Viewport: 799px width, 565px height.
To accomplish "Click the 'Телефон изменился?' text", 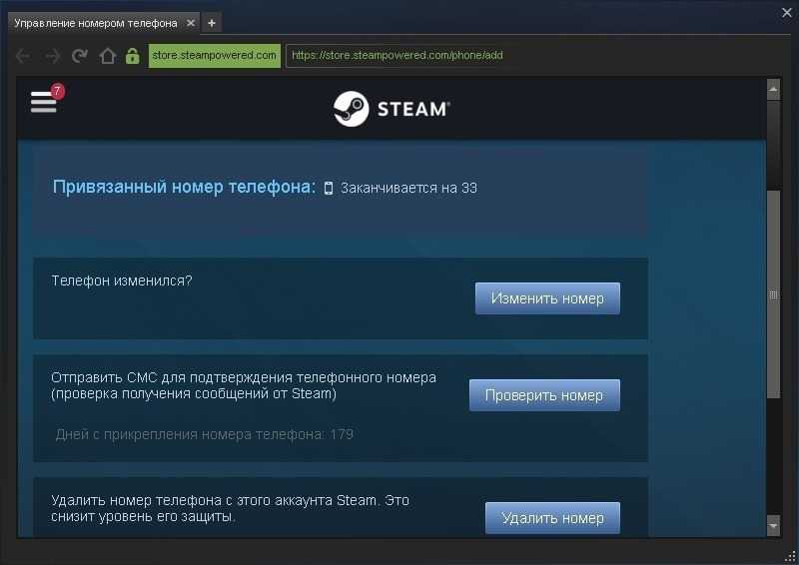I will [122, 281].
